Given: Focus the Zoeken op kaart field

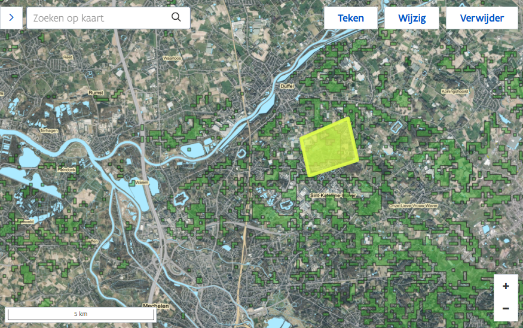Looking at the screenshot, I should coord(108,18).
